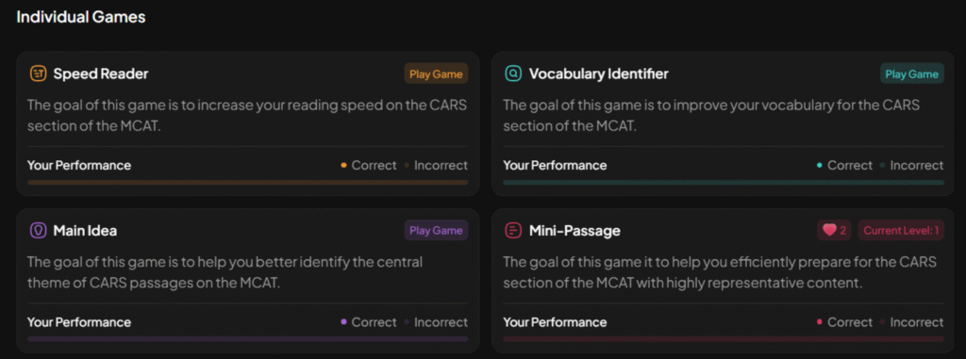
Task: Click the Current Level: 1 badge
Action: (x=901, y=231)
